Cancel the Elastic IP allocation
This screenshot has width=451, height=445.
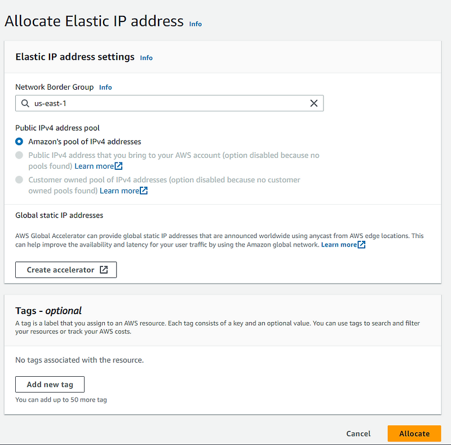coord(358,433)
